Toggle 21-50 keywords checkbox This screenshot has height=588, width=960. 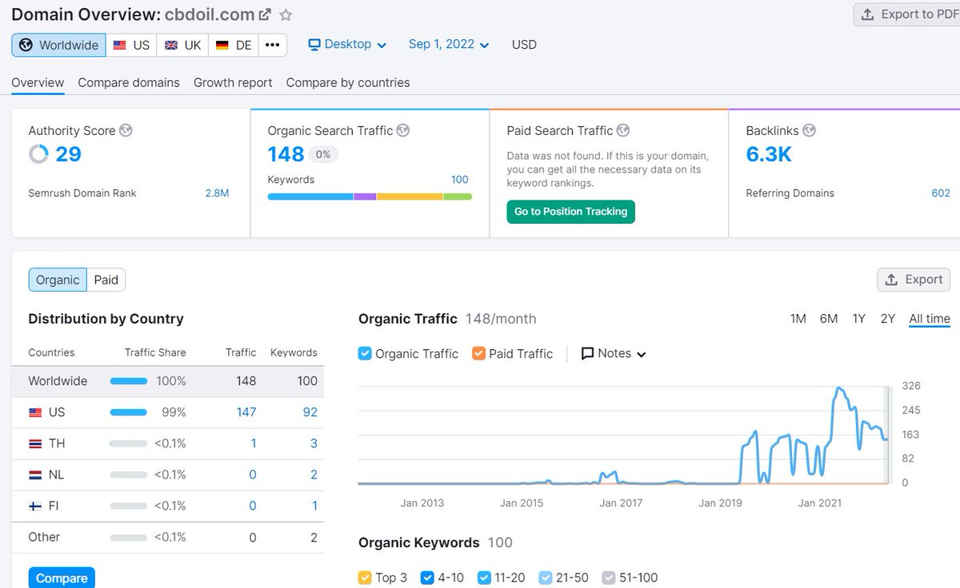click(545, 577)
